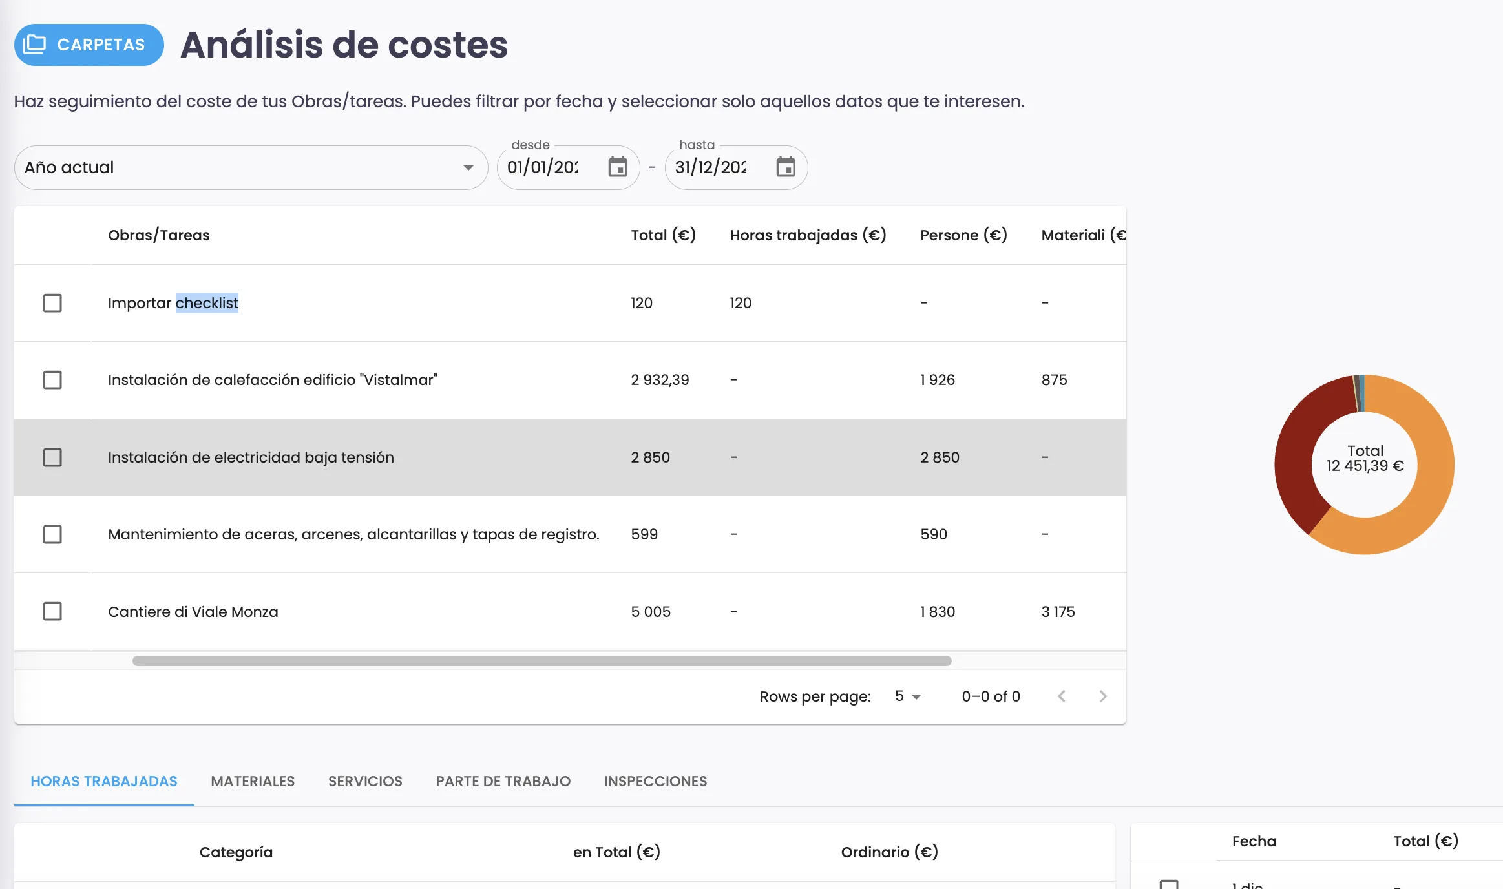
Task: Switch to the MATERIALES tab
Action: 252,781
